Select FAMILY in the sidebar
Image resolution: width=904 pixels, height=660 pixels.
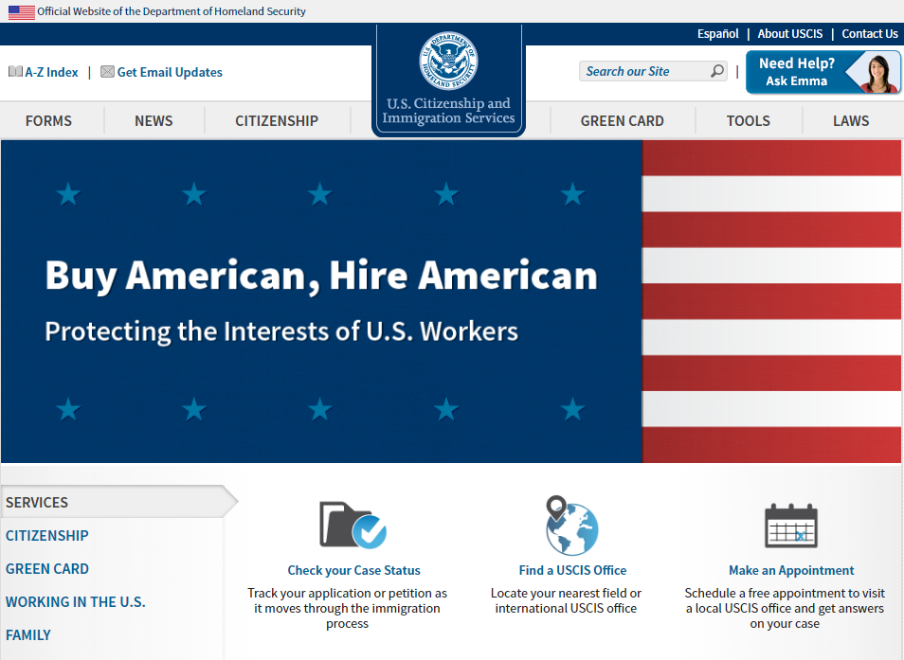point(28,635)
